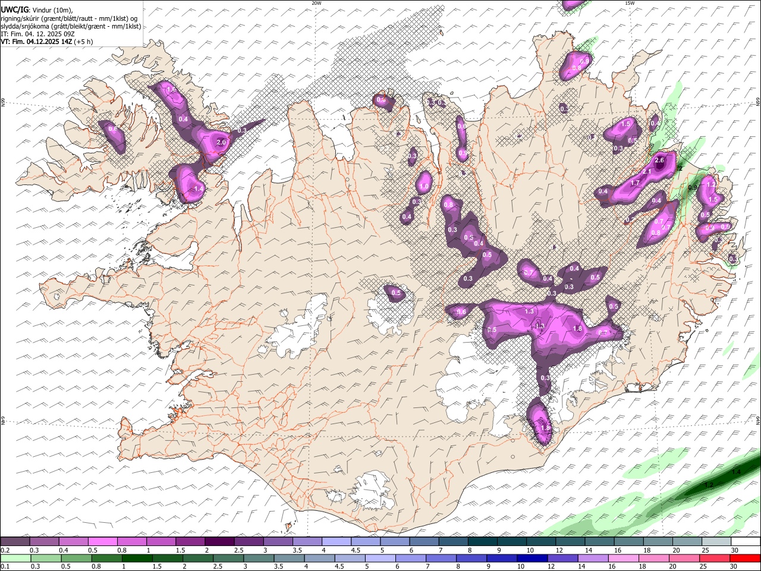Click the slydda/snjókoma legend description line
Viewport: 761px width, 571px height.
click(x=71, y=26)
